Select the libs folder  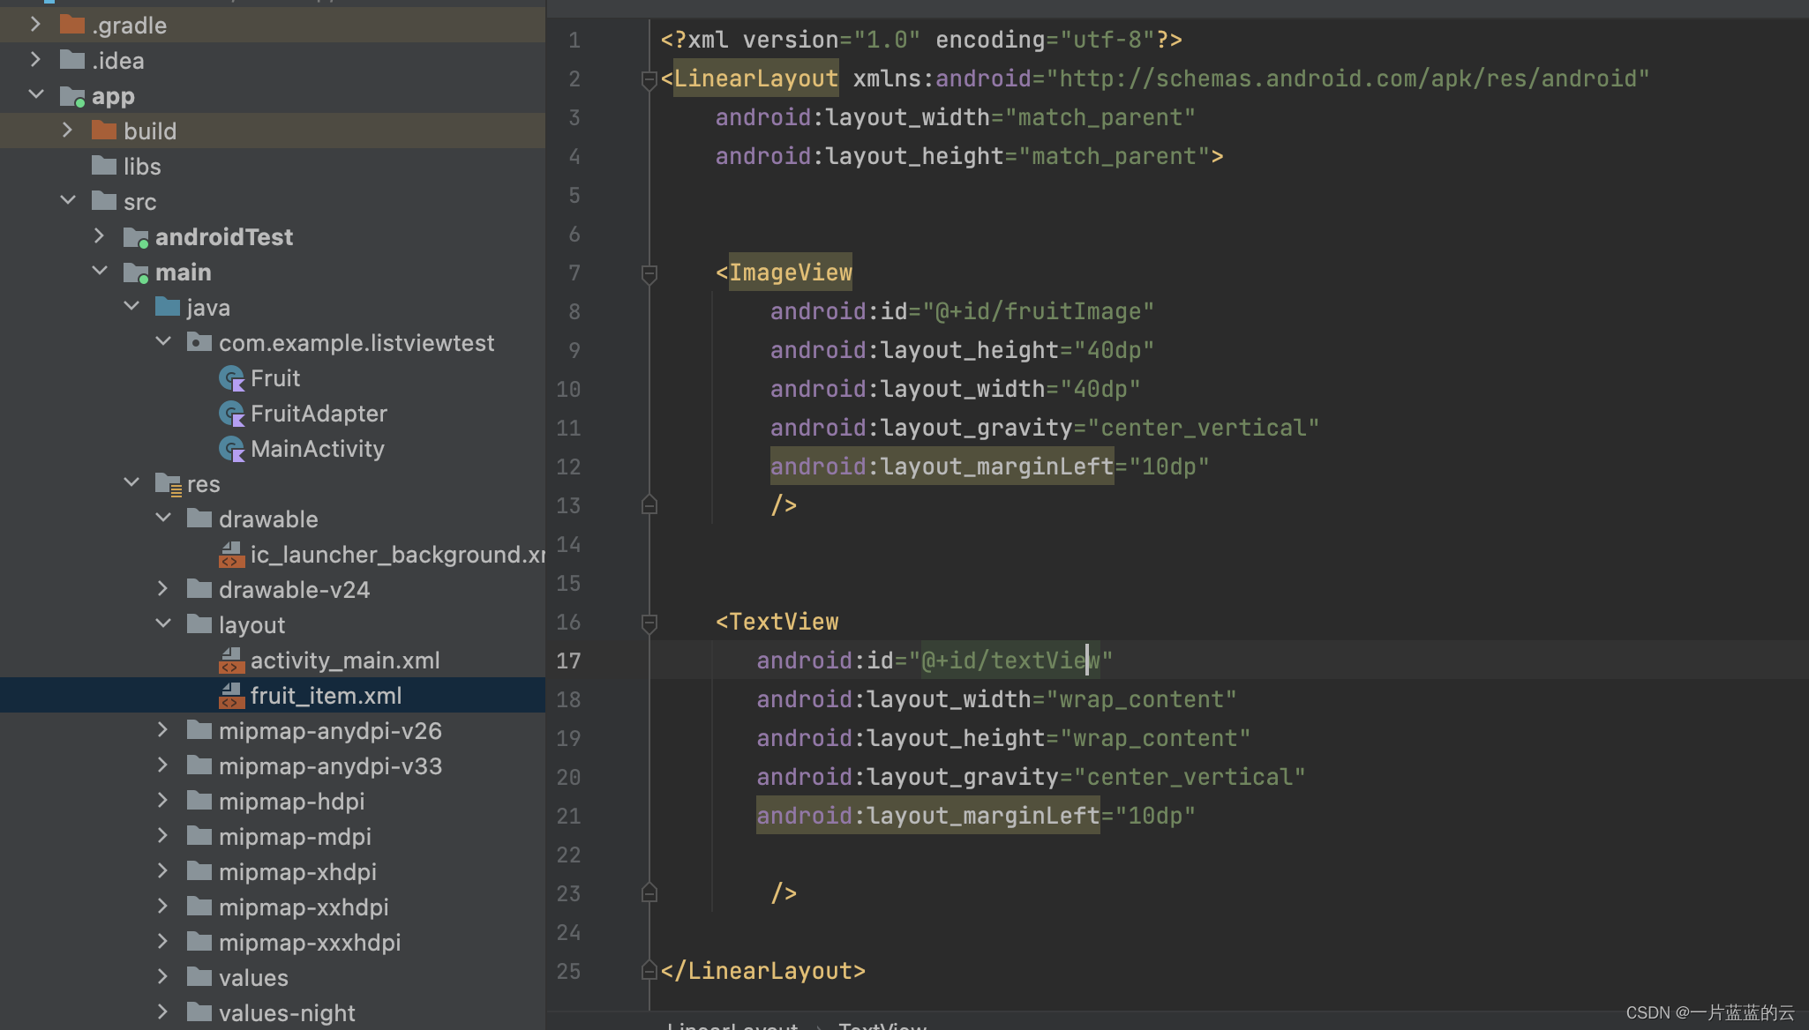pyautogui.click(x=141, y=167)
